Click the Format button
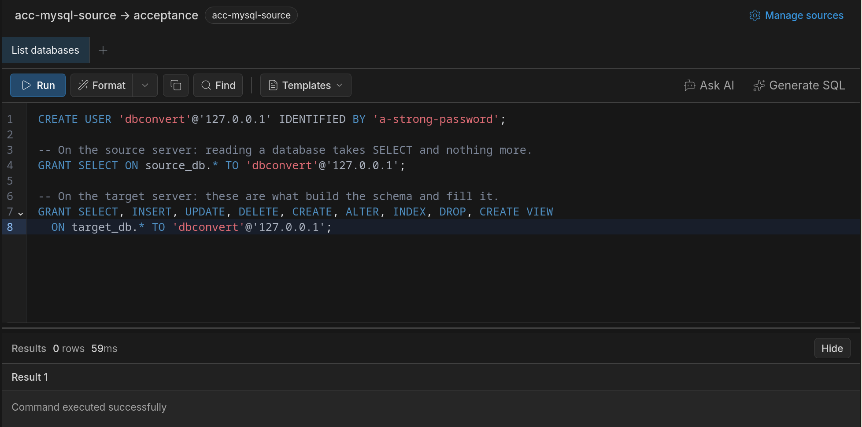This screenshot has width=862, height=427. pos(102,85)
